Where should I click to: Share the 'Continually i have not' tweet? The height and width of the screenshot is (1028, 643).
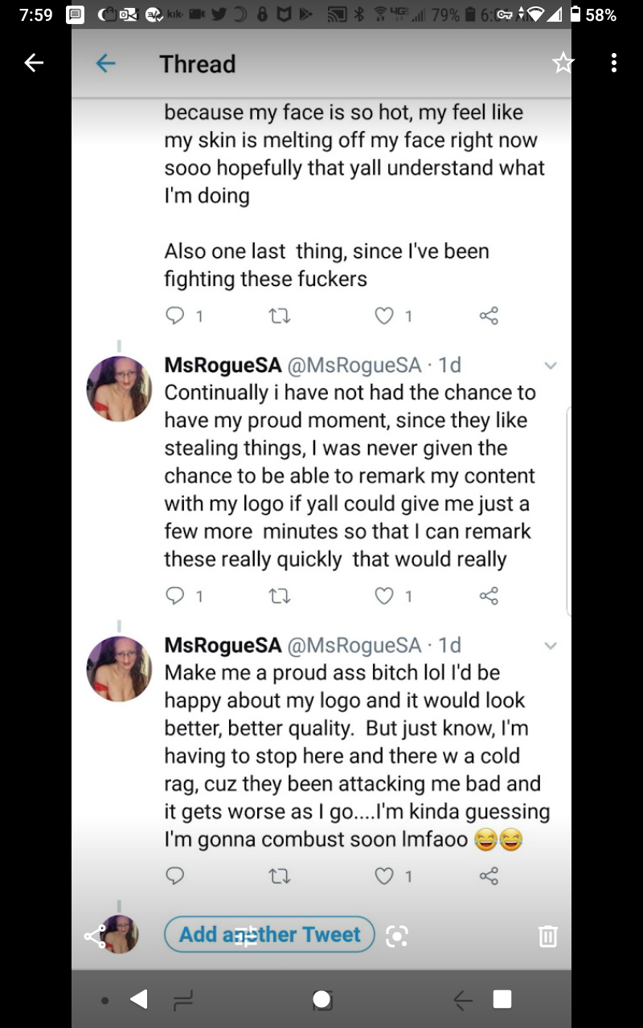click(x=489, y=596)
